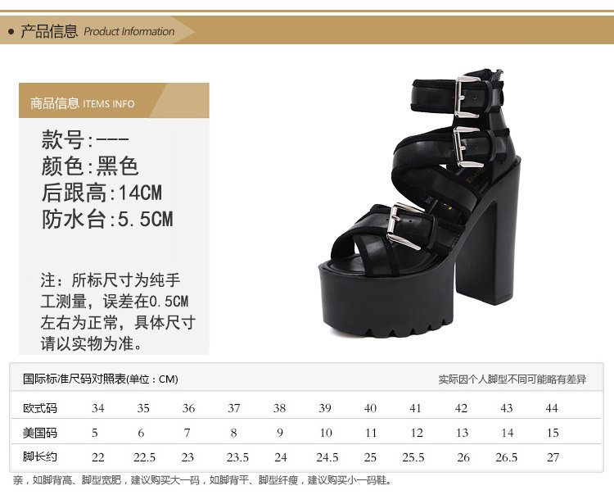The width and height of the screenshot is (614, 495).
Task: Click foot length 22.5 cell
Action: (144, 457)
